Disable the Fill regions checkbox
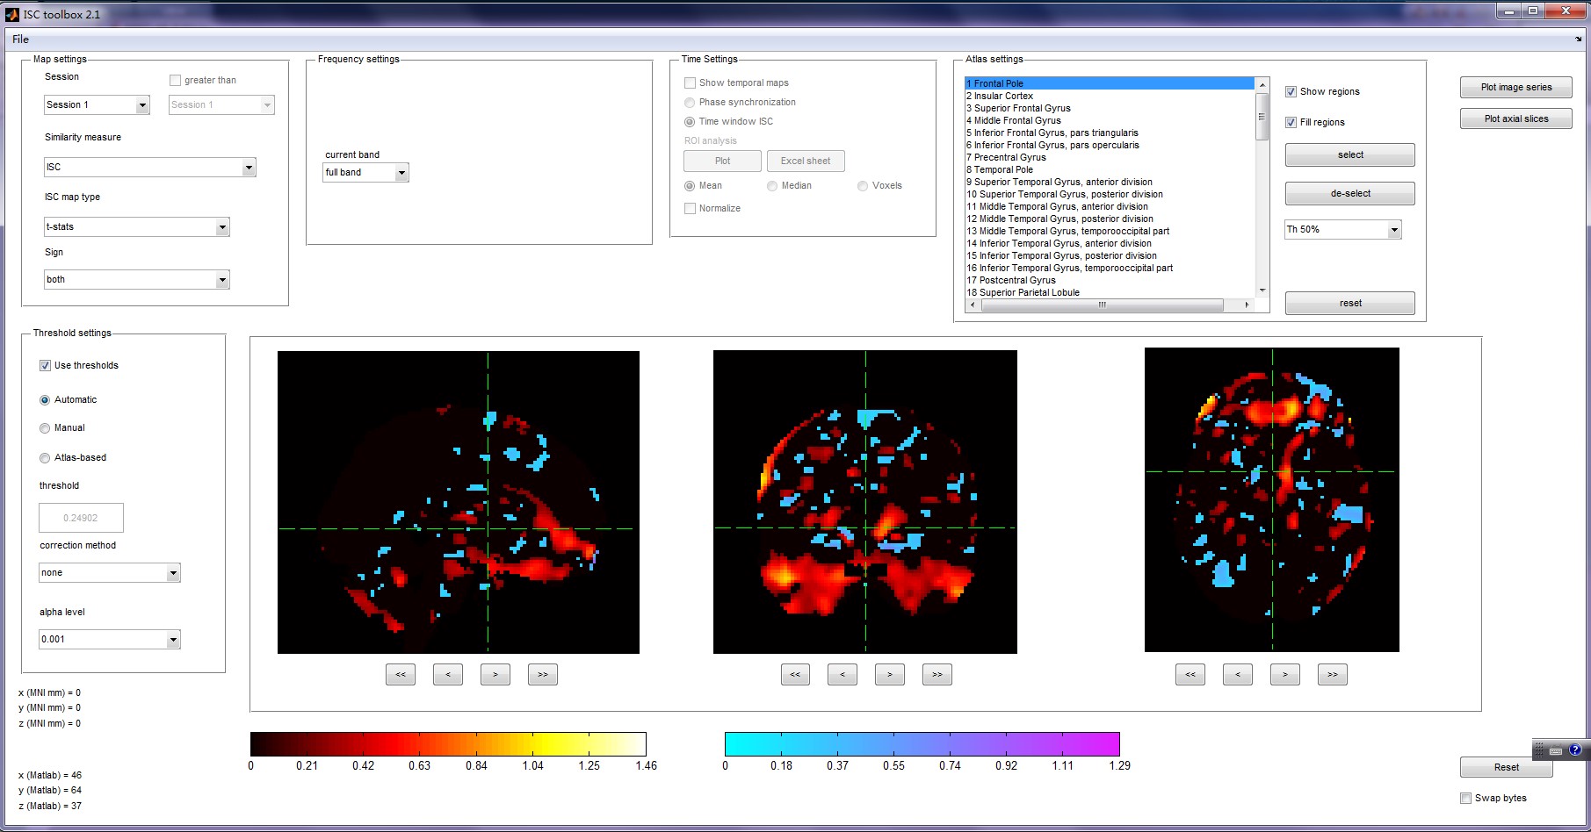 point(1291,123)
